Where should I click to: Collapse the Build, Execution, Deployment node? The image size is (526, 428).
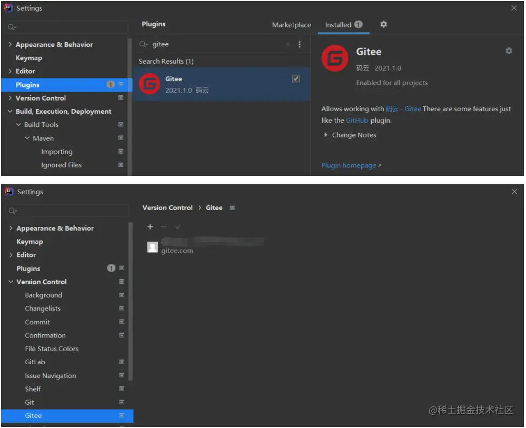(x=9, y=111)
